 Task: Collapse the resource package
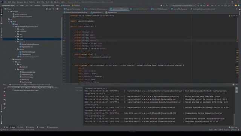click(x=15, y=42)
